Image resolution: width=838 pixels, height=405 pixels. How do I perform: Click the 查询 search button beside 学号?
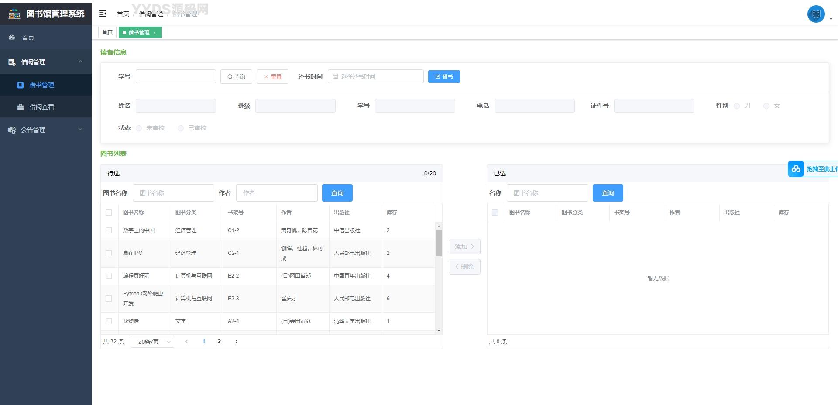click(x=236, y=77)
